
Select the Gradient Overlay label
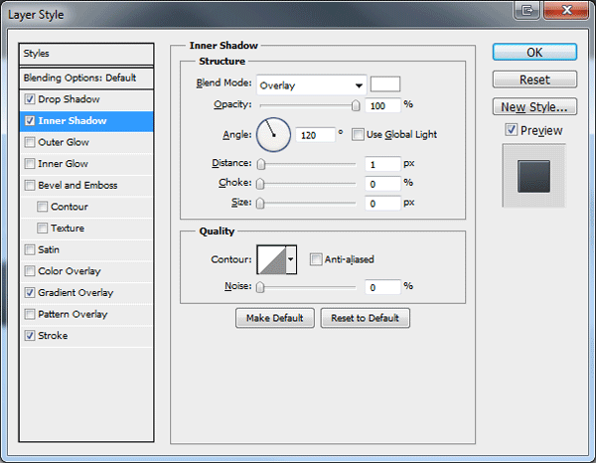[75, 293]
